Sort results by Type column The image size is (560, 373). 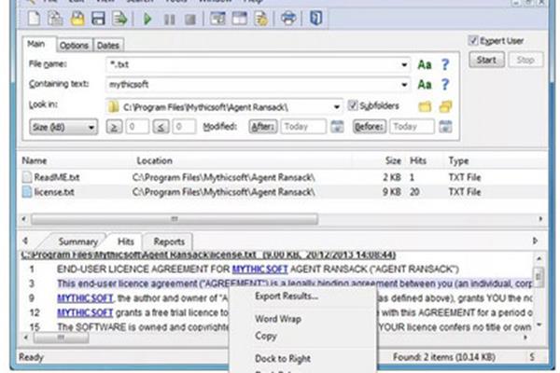point(458,161)
